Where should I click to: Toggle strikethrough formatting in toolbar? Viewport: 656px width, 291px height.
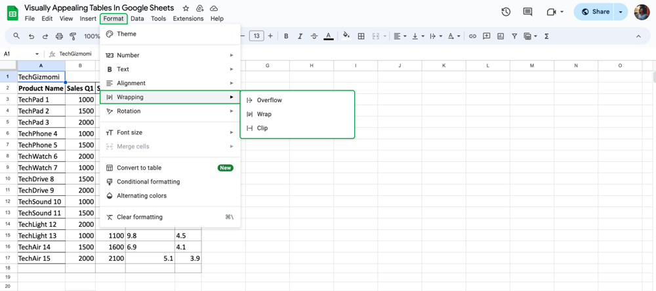[314, 36]
